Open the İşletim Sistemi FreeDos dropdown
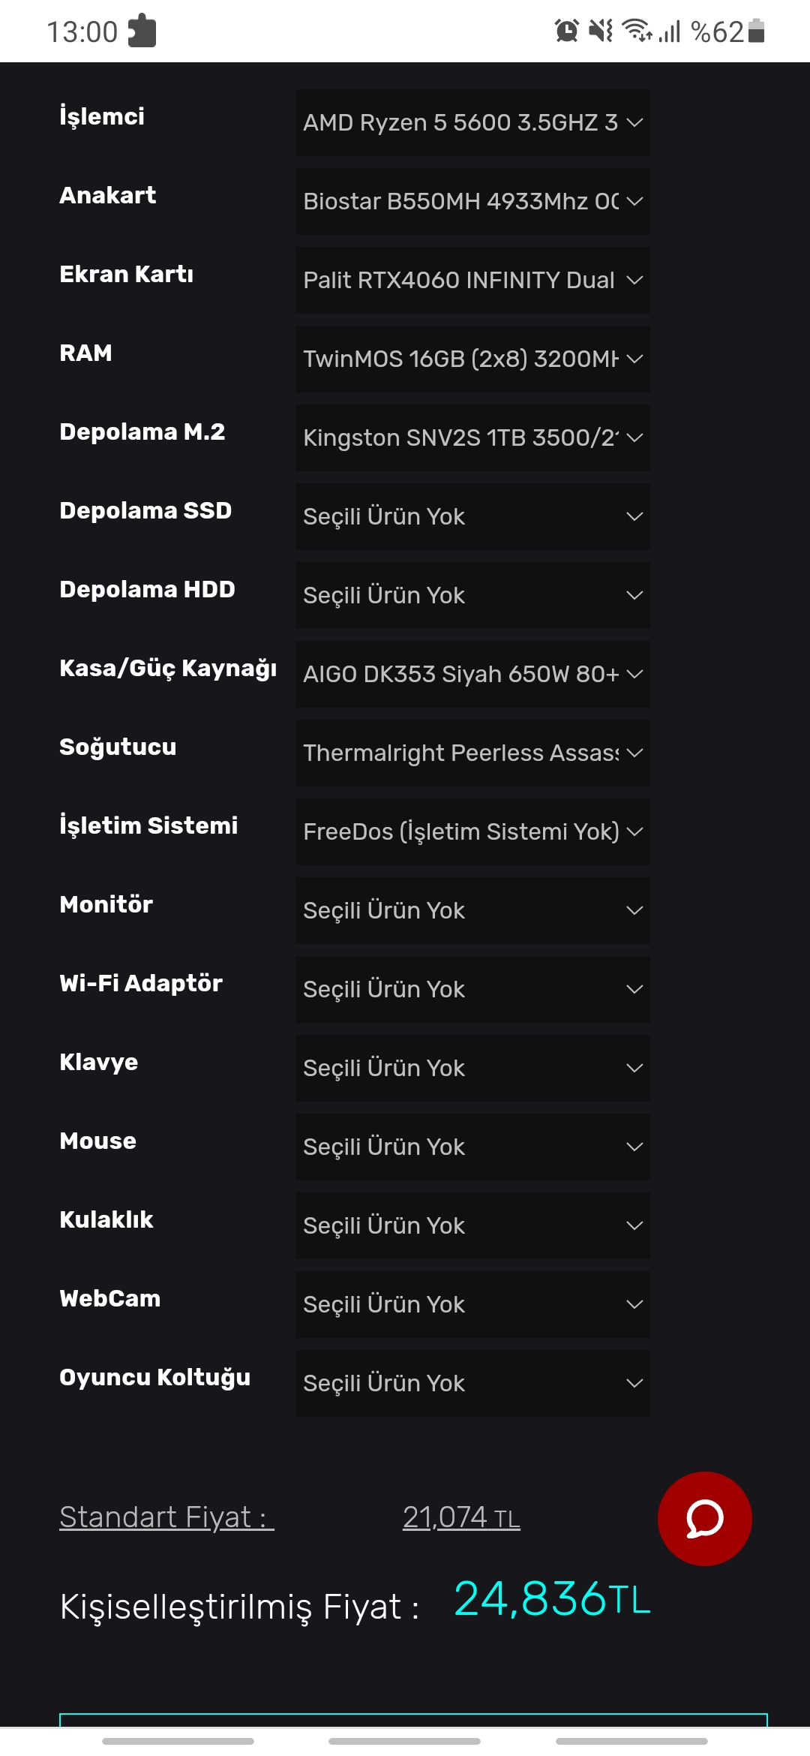This screenshot has height=1756, width=810. [x=472, y=831]
